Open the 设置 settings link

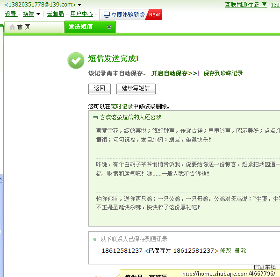click(x=11, y=14)
